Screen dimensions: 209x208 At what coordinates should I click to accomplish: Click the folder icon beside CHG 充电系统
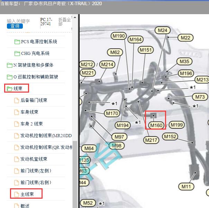click(17, 54)
